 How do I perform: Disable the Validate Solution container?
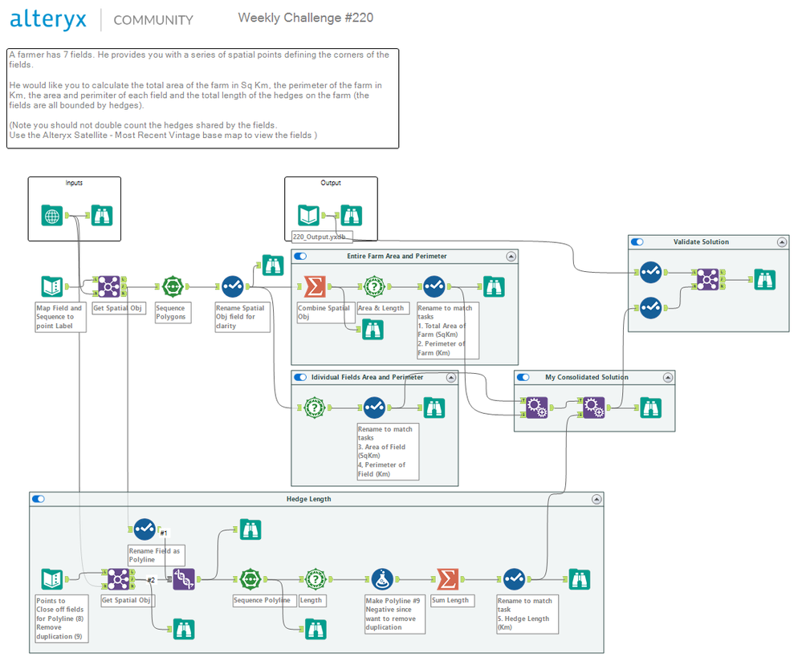point(637,241)
